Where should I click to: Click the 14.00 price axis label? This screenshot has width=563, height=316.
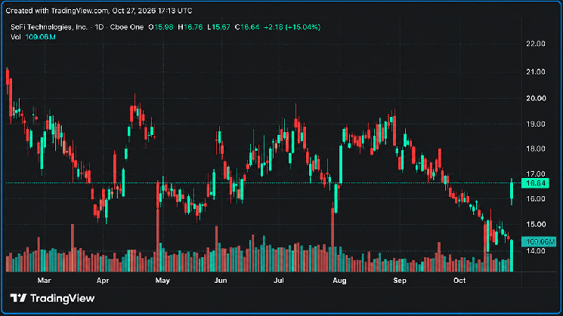pos(535,251)
